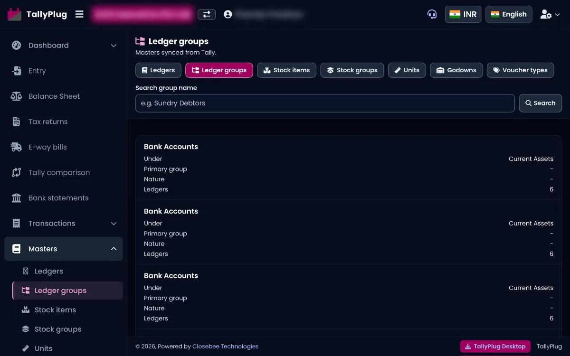Image resolution: width=570 pixels, height=356 pixels.
Task: Click Stock groups layers icon in sidebar
Action: click(26, 329)
